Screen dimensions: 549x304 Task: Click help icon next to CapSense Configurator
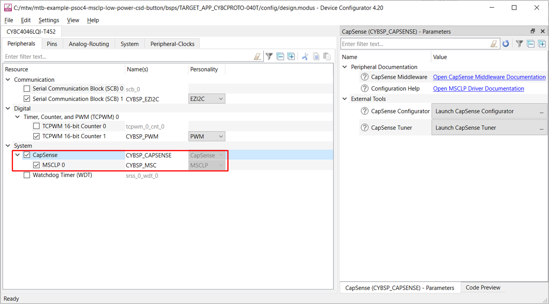tap(364, 111)
